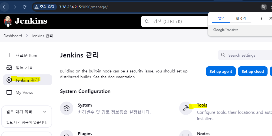Image resolution: width=272 pixels, height=136 pixels.
Task: Go to the Dashboard breadcrumb
Action: [x=13, y=36]
